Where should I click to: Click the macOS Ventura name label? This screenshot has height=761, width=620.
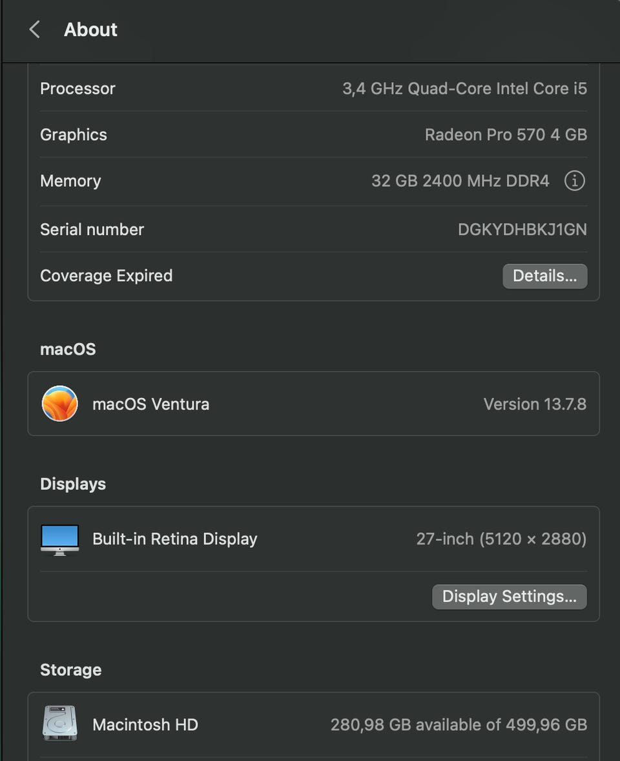click(x=150, y=404)
